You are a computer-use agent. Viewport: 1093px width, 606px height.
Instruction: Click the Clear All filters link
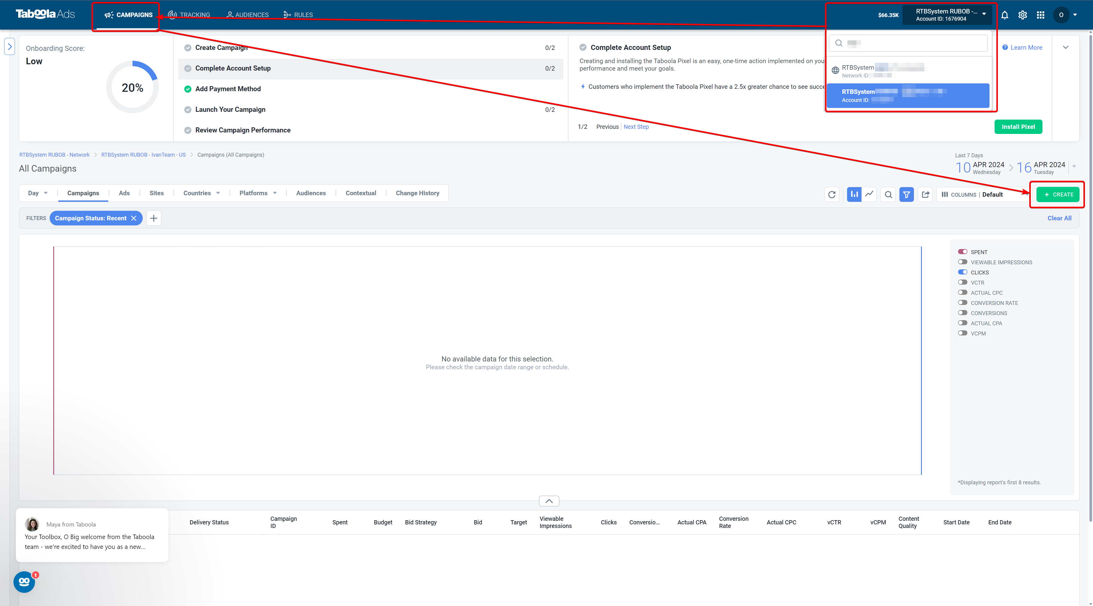[x=1059, y=218]
